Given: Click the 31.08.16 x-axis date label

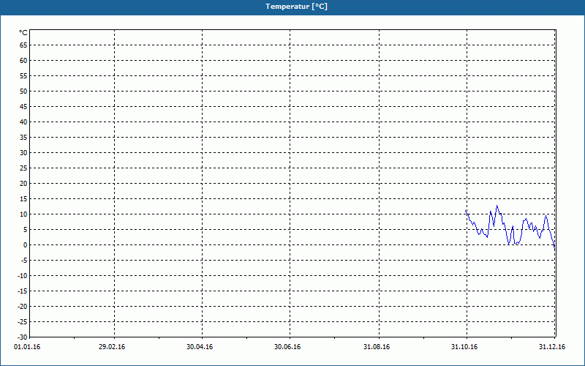Looking at the screenshot, I should (377, 346).
